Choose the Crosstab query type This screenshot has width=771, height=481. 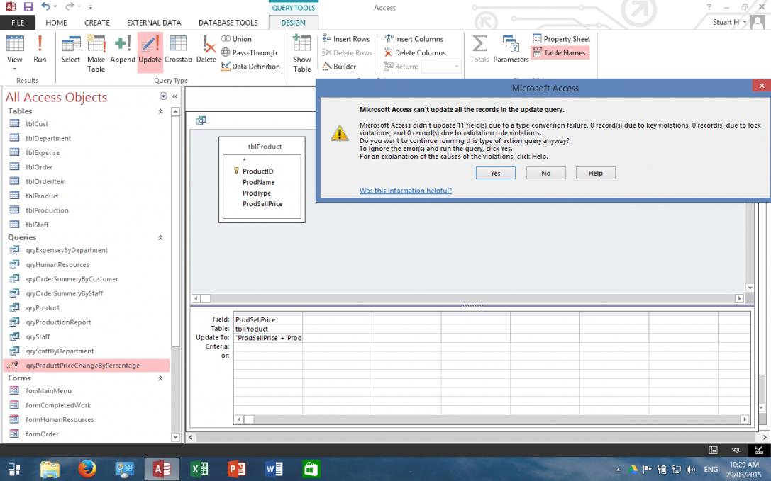point(178,50)
